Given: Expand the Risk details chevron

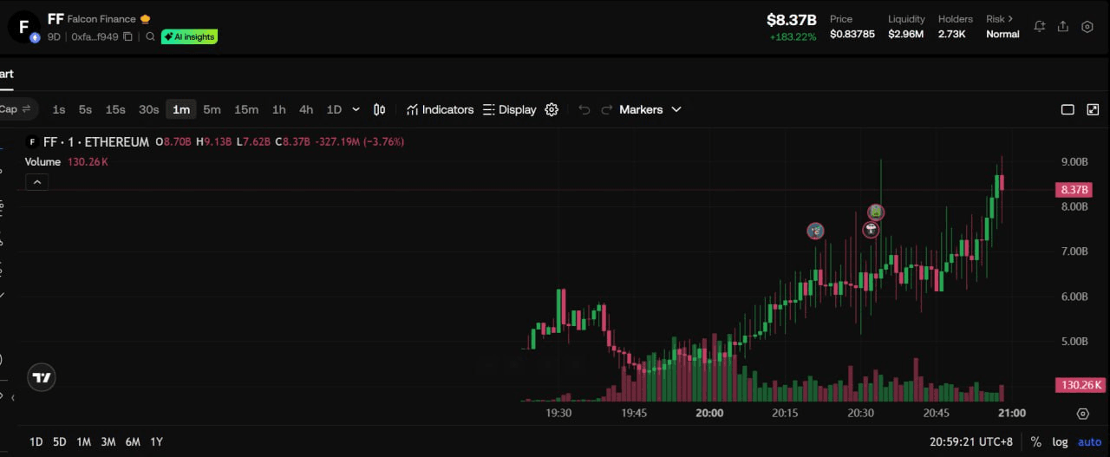Looking at the screenshot, I should [x=1010, y=19].
